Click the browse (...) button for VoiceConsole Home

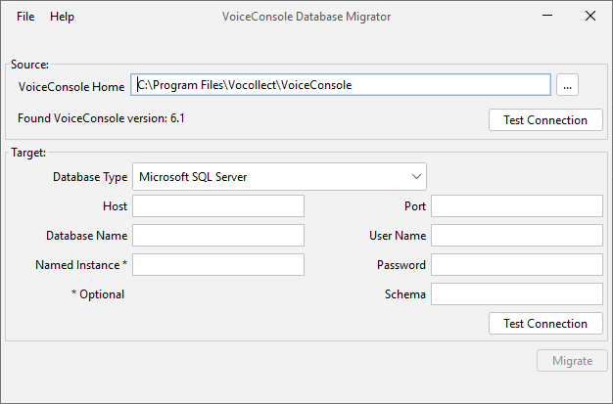(x=568, y=85)
